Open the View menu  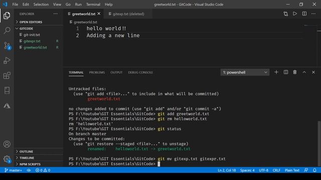(57, 4)
